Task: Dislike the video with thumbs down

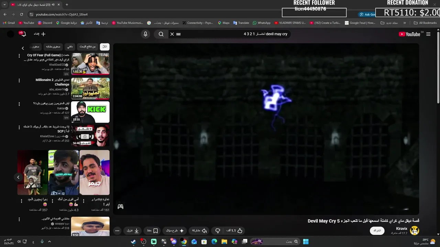Action: coord(218,231)
